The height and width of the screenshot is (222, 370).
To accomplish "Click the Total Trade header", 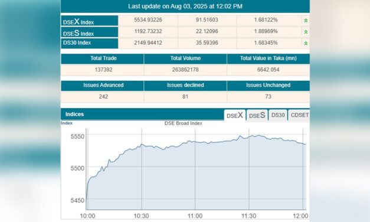I will click(103, 58).
